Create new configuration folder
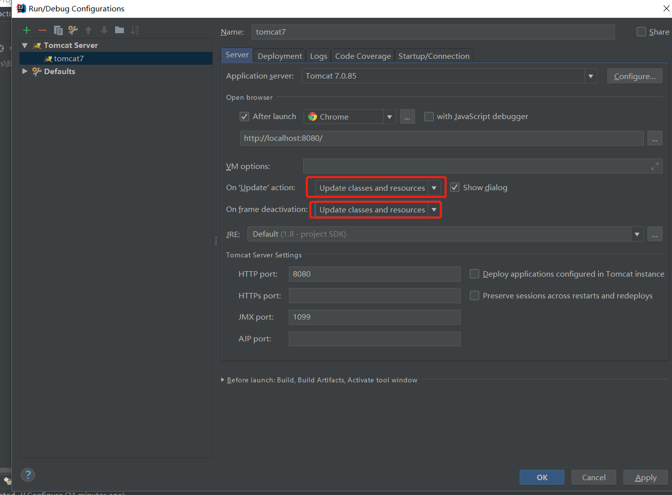 point(119,30)
